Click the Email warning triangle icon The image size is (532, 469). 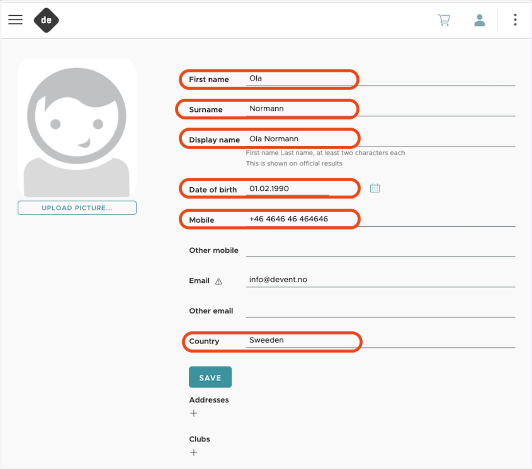click(x=219, y=281)
